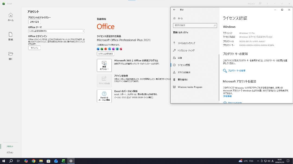Click the Access icon at the end of product row
The height and width of the screenshot is (164, 293).
(x=121, y=49)
